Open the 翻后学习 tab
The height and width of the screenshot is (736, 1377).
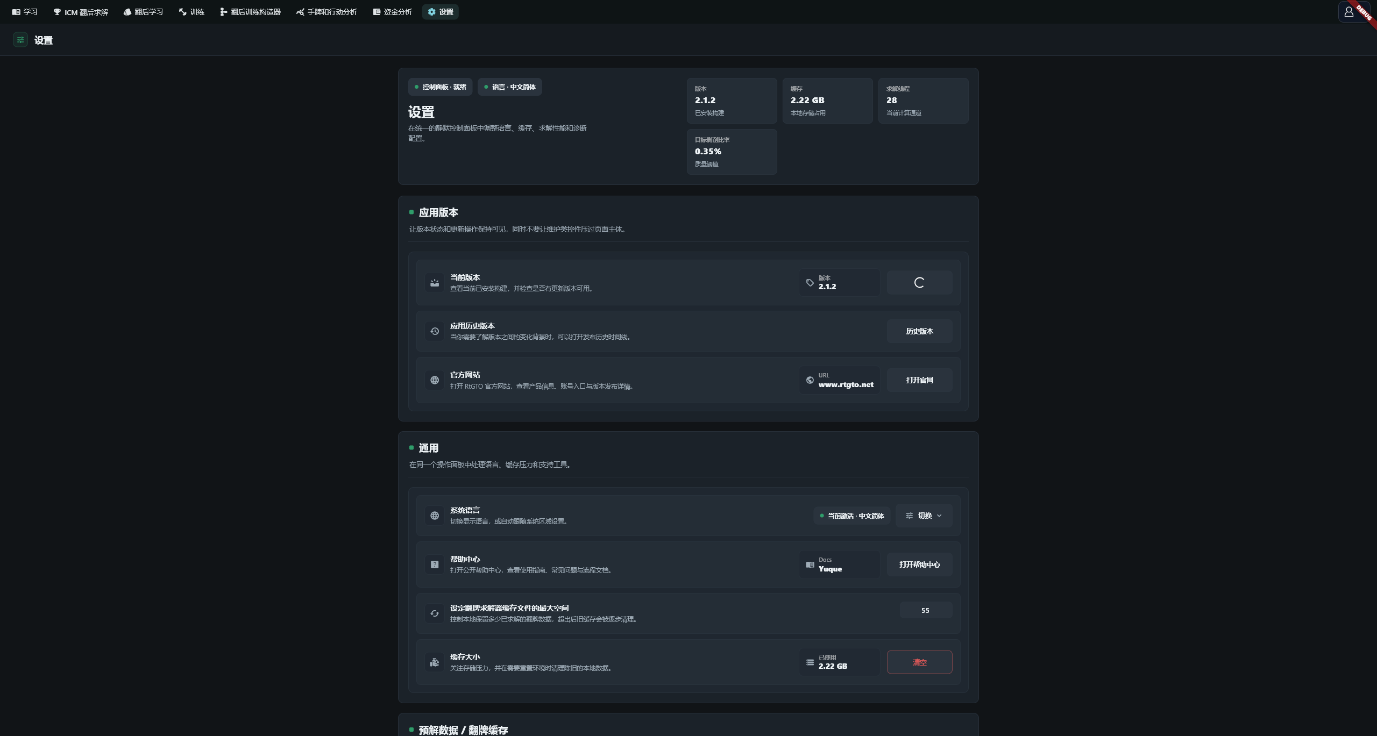tap(143, 12)
